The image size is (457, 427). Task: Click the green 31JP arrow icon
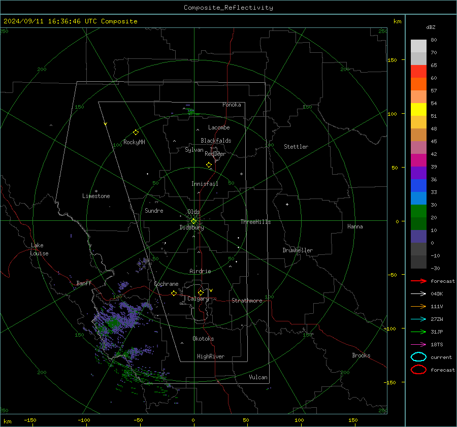(418, 332)
